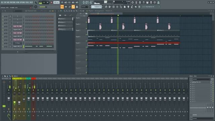
Task: Open the VIEW menu
Action: pos(18,2)
